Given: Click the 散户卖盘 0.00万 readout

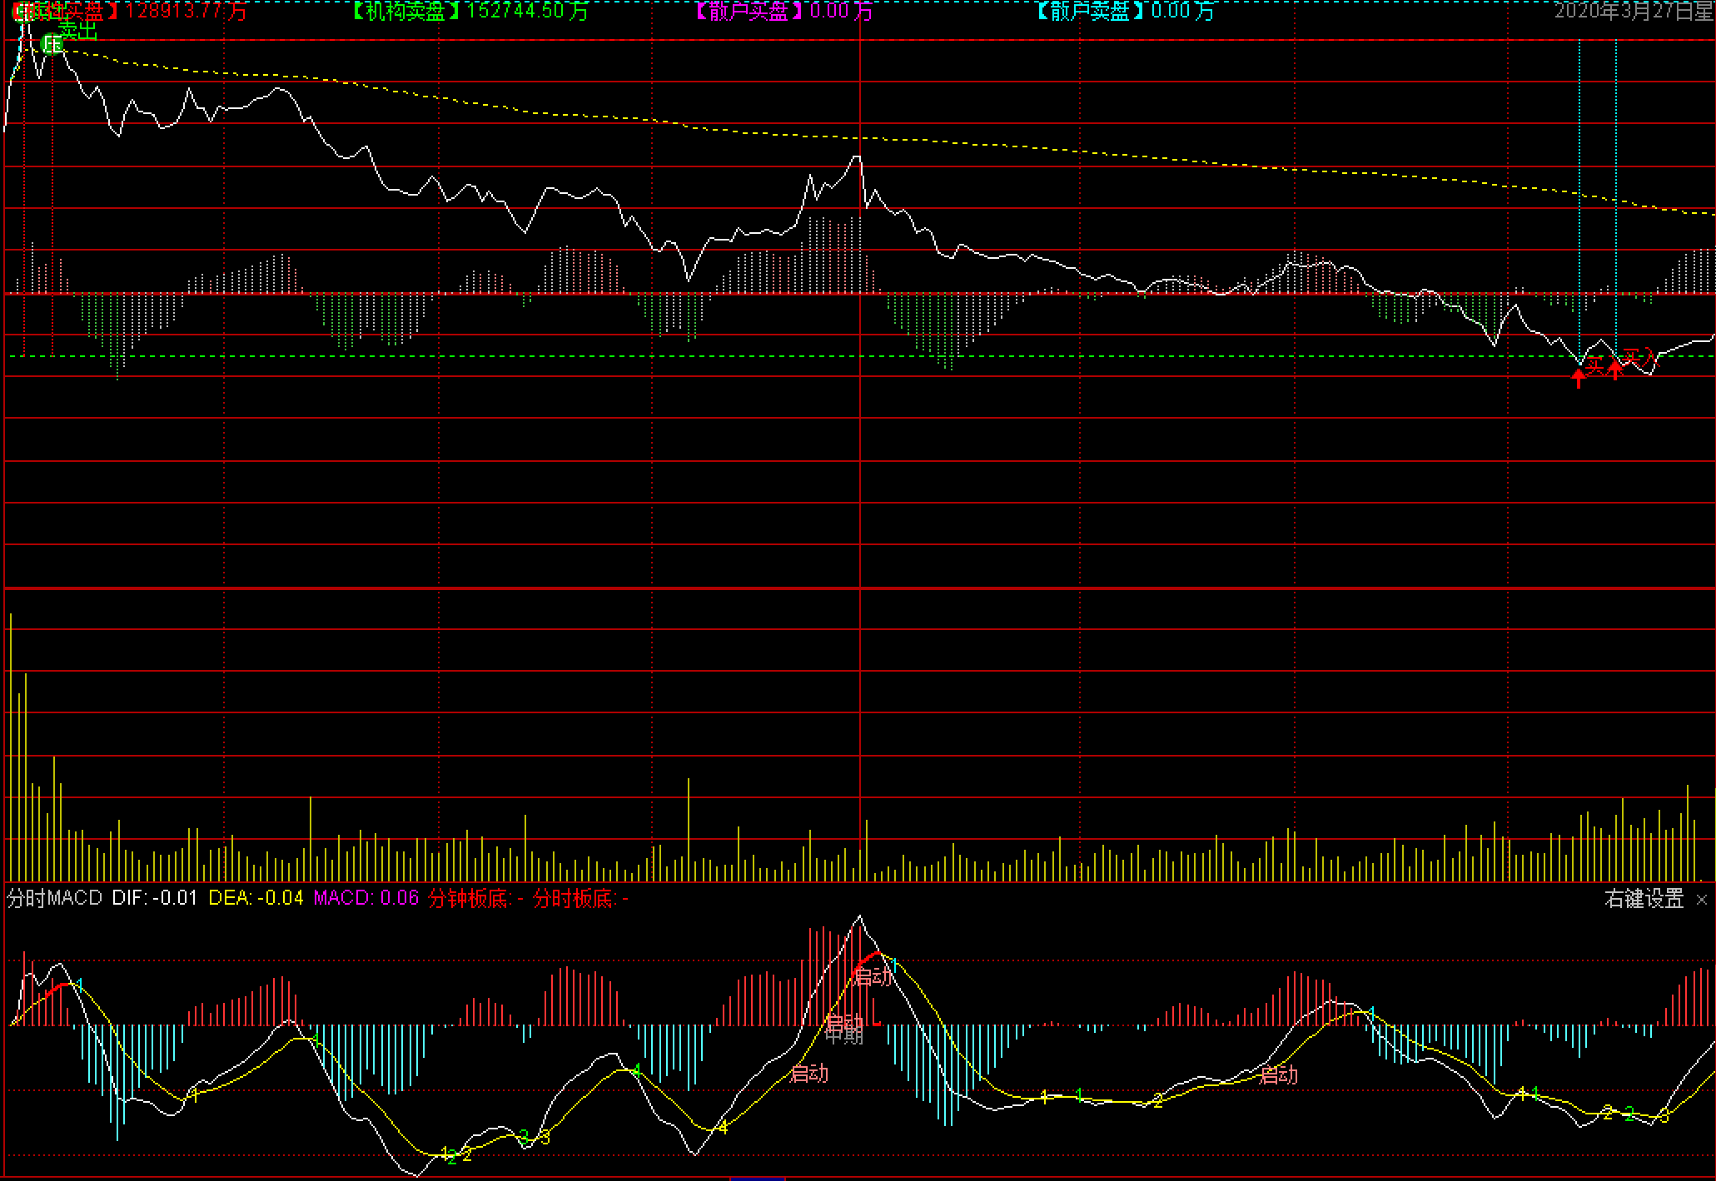Looking at the screenshot, I should pos(1126,11).
